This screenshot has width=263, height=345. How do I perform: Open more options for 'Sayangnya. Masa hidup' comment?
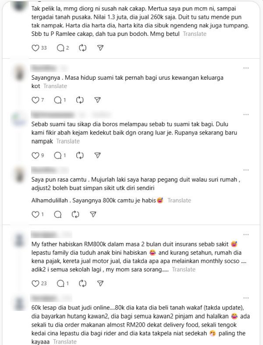click(x=246, y=68)
